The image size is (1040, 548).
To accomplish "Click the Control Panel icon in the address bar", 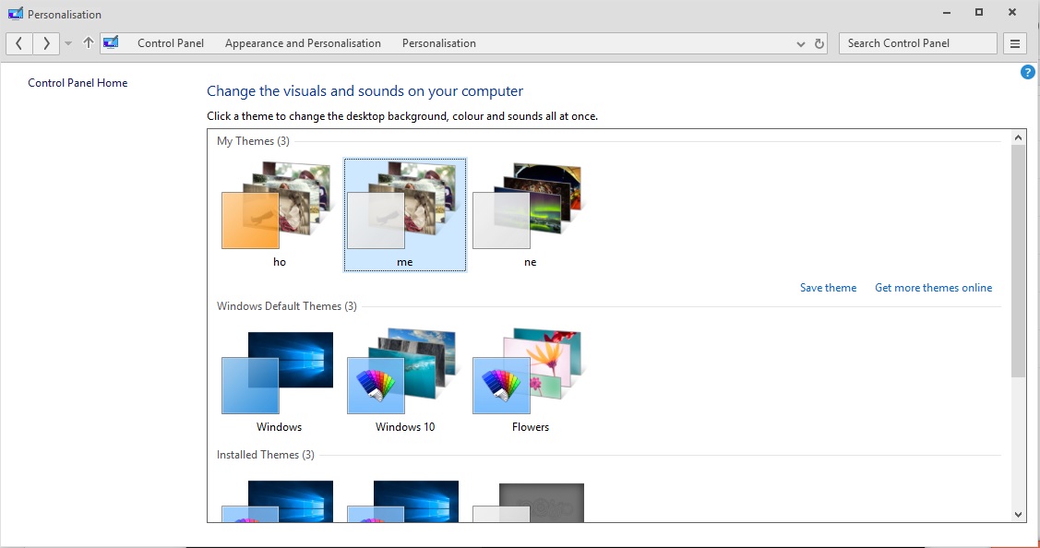I will 111,42.
